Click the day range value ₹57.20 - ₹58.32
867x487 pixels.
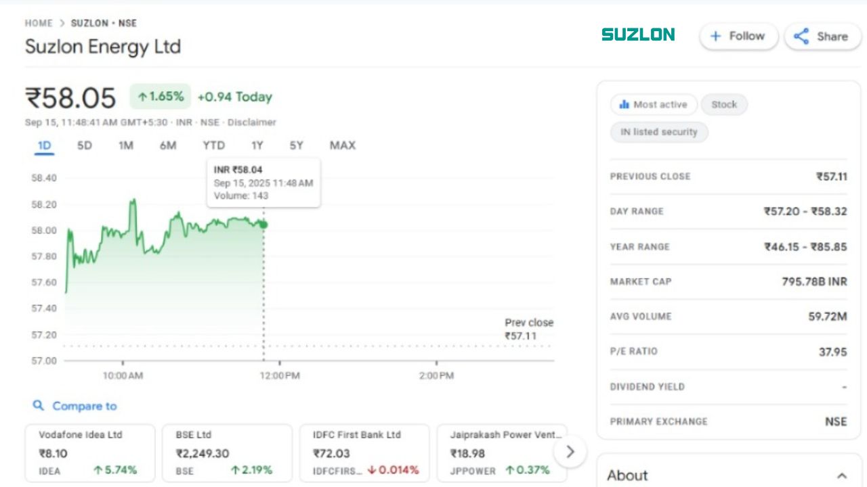(805, 211)
